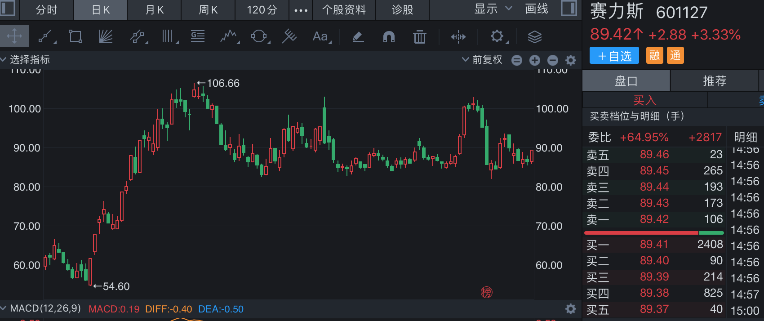Click the 54.60 low price label
The width and height of the screenshot is (764, 321).
pyautogui.click(x=116, y=286)
